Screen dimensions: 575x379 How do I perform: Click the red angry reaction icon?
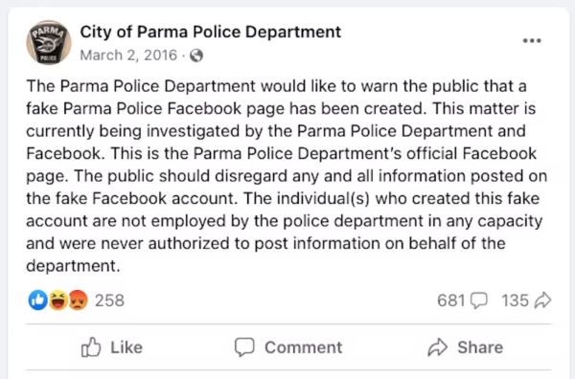click(x=78, y=301)
